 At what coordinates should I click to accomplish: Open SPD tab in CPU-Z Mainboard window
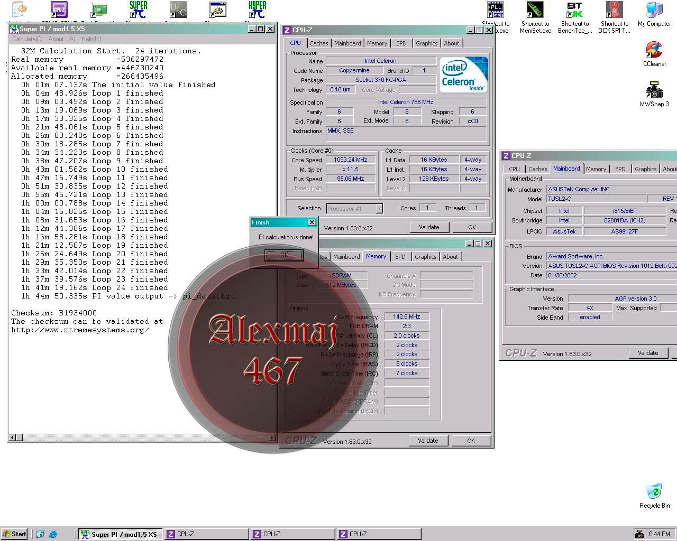click(x=620, y=169)
